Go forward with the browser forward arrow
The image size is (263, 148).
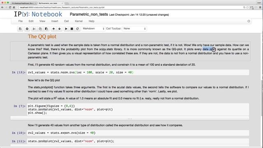point(6,7)
